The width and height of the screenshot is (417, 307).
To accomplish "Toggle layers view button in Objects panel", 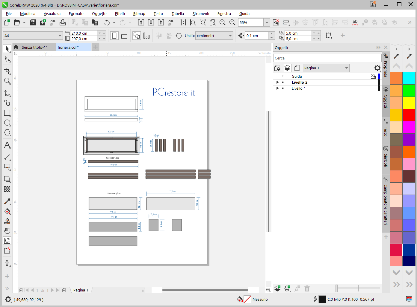I will tap(287, 68).
